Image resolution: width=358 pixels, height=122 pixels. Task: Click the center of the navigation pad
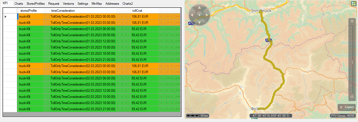coord(199,15)
